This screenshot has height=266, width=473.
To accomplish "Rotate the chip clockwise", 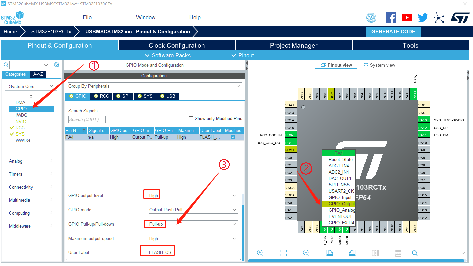I will pyautogui.click(x=329, y=253).
